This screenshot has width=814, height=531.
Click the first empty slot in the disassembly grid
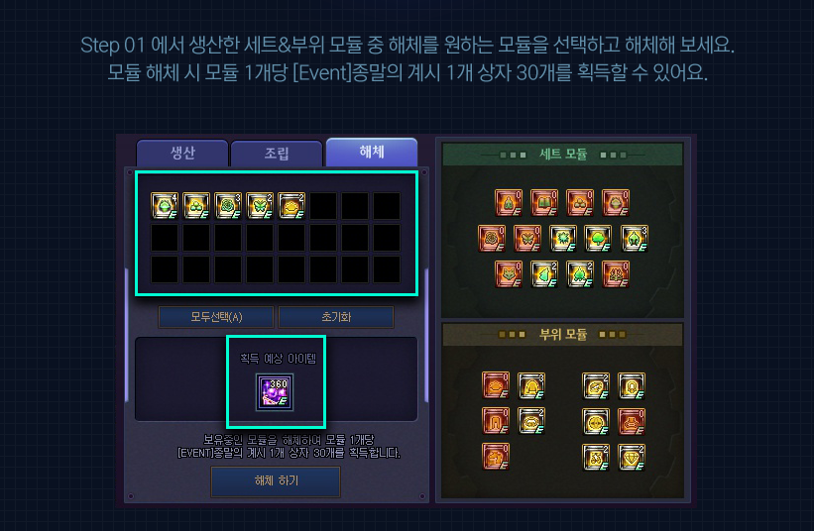323,205
